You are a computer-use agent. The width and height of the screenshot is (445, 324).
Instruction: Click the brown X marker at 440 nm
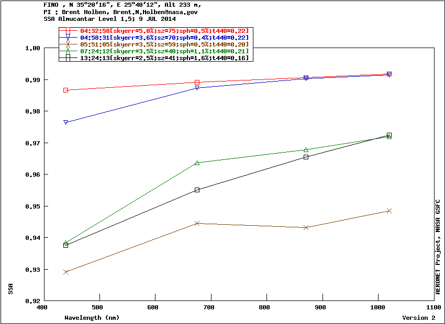click(x=66, y=272)
